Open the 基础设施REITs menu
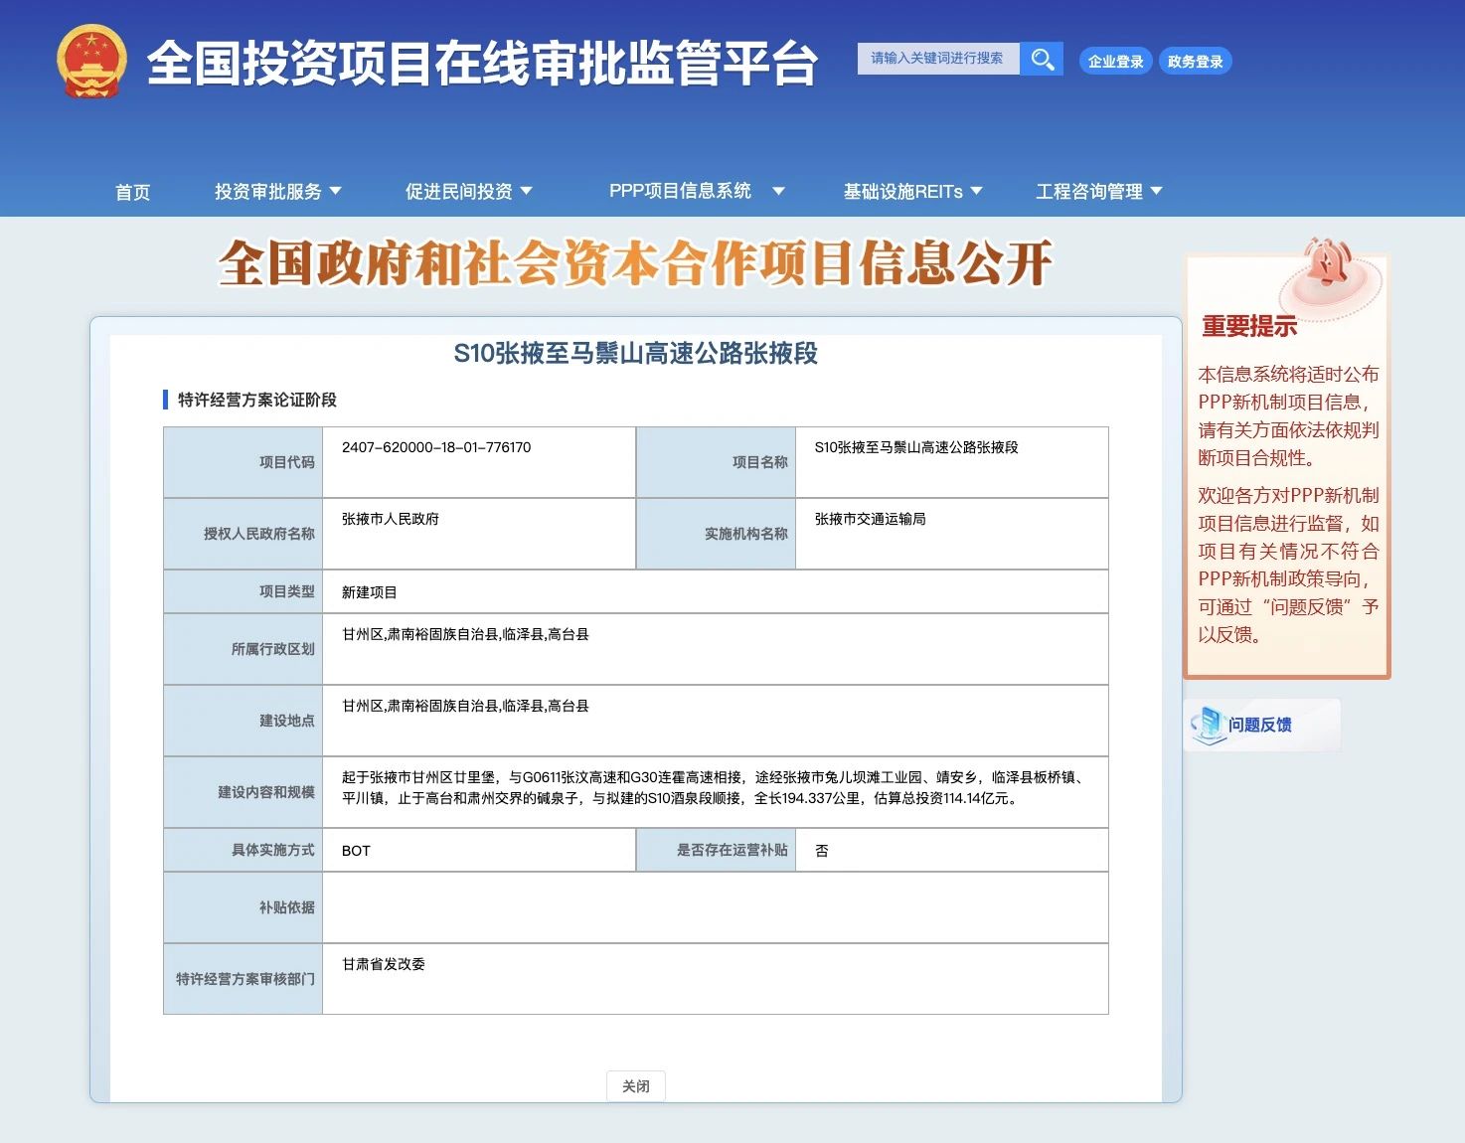The width and height of the screenshot is (1465, 1143). (902, 191)
